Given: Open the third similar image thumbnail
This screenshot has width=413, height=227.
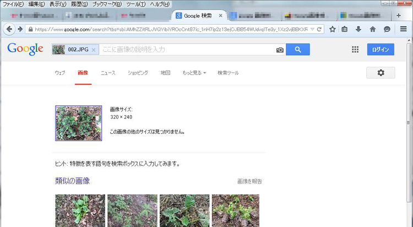Looking at the screenshot, I should pos(184,210).
